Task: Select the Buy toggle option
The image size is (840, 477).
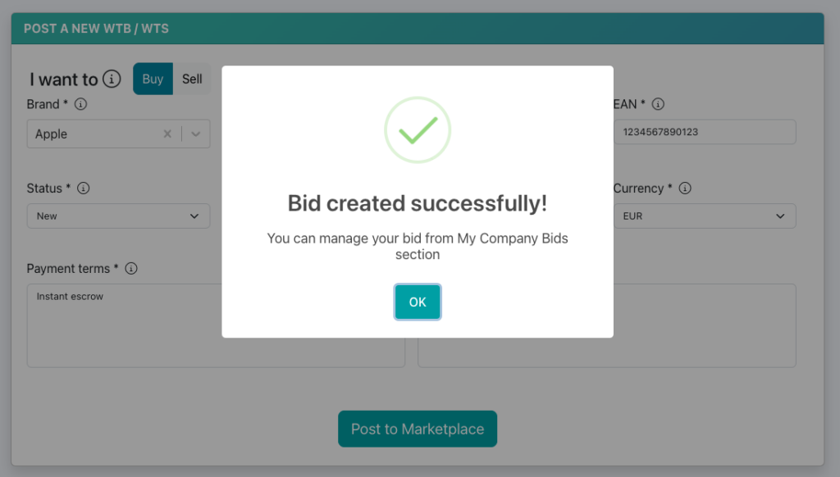Action: coord(153,79)
